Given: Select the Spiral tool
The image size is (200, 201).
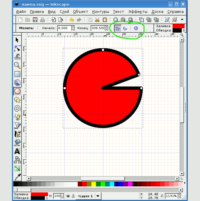Looking at the screenshot, I should (17, 108).
